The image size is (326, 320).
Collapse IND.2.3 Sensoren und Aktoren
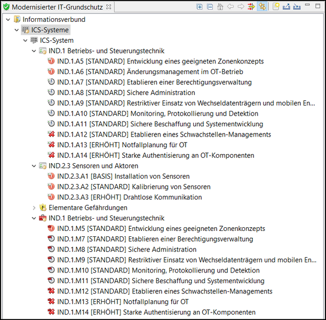(x=34, y=166)
